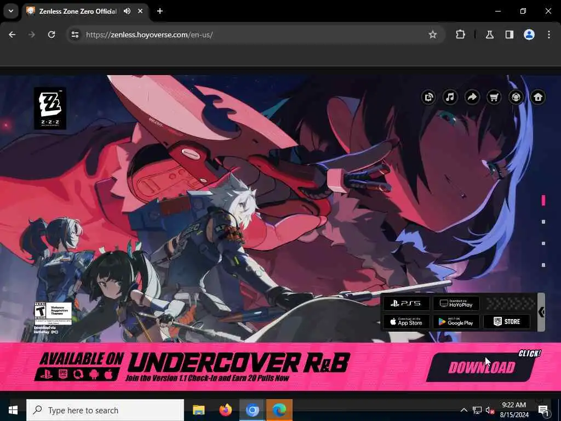
Task: Open the notification center icon
Action: pos(543,410)
